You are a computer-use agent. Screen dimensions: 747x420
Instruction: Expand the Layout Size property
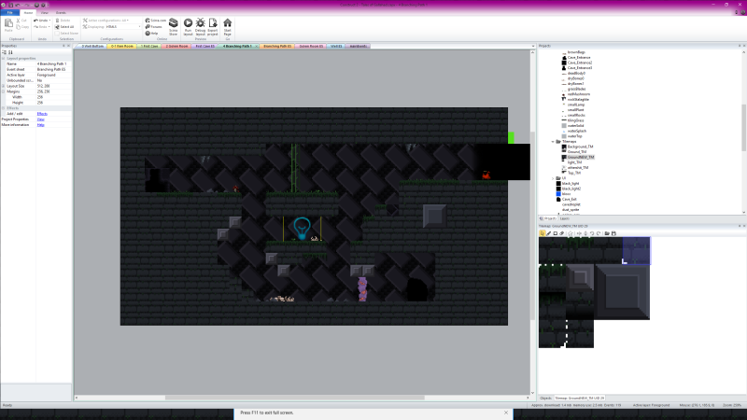coord(4,86)
